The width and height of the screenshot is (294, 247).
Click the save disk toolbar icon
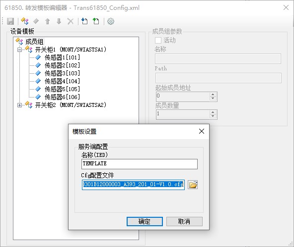coord(10,21)
